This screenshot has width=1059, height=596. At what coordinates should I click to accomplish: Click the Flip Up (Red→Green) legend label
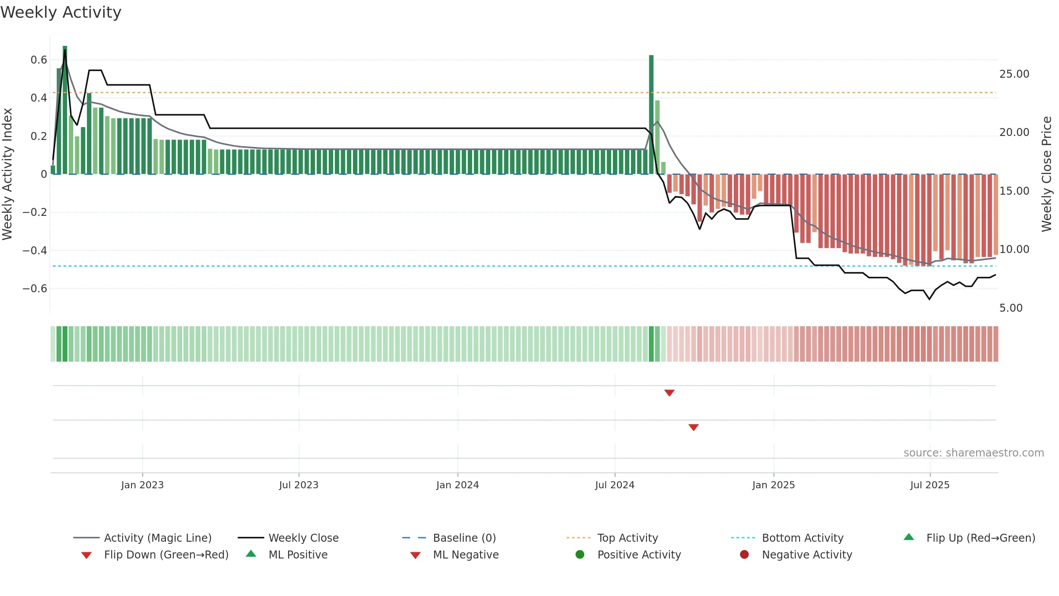[980, 538]
